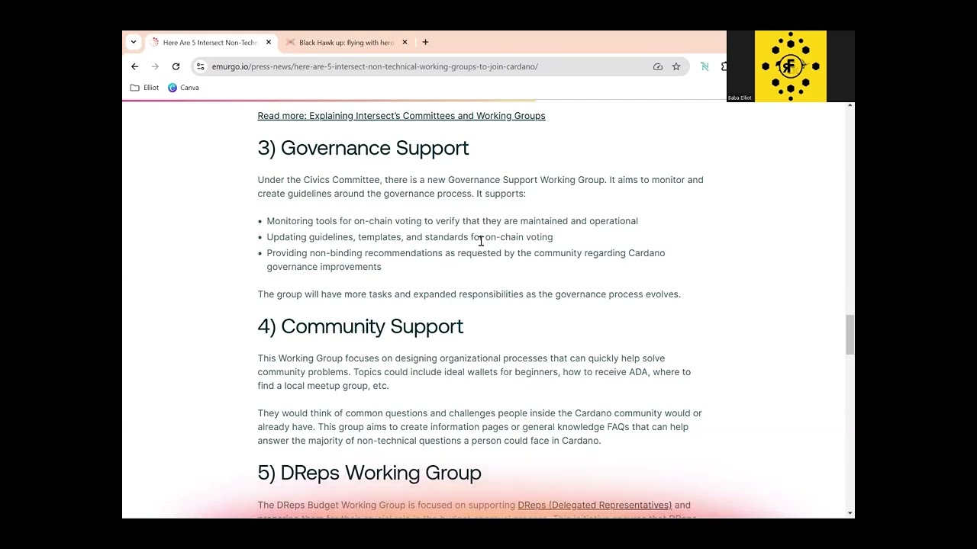
Task: Click the scrollbar down arrow
Action: click(x=850, y=513)
